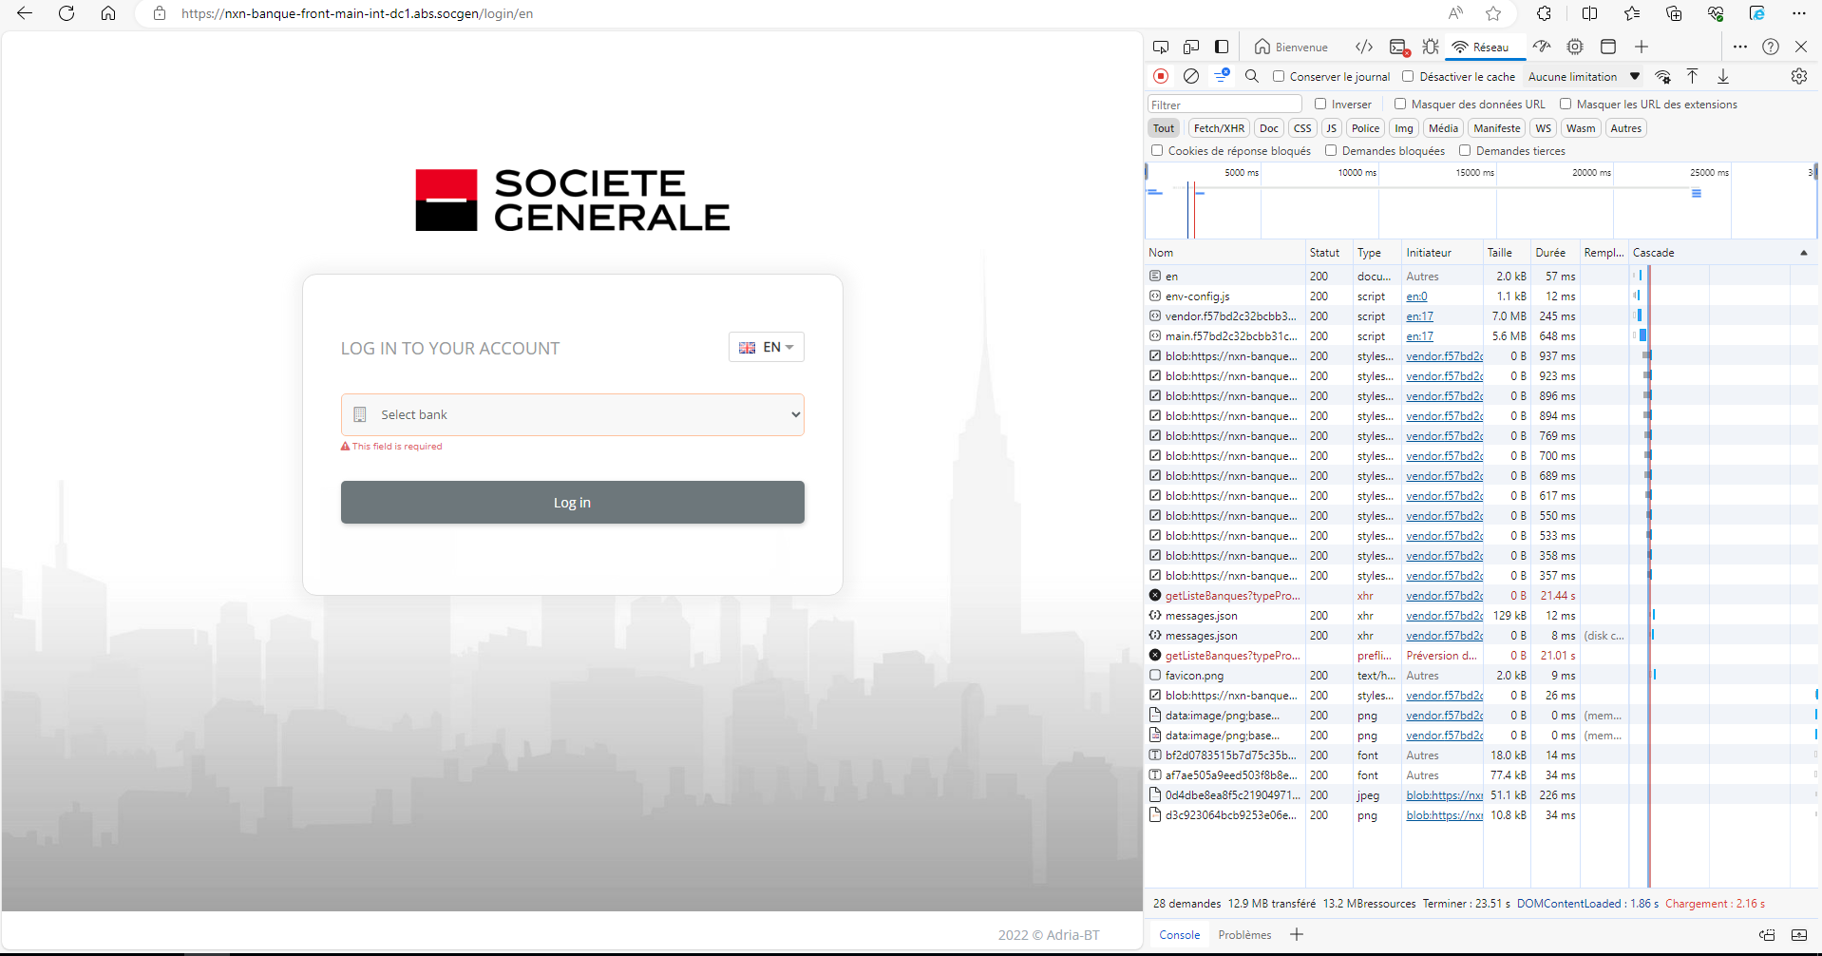This screenshot has width=1822, height=956.
Task: Sort by Cascade column arrow
Action: click(x=1803, y=253)
